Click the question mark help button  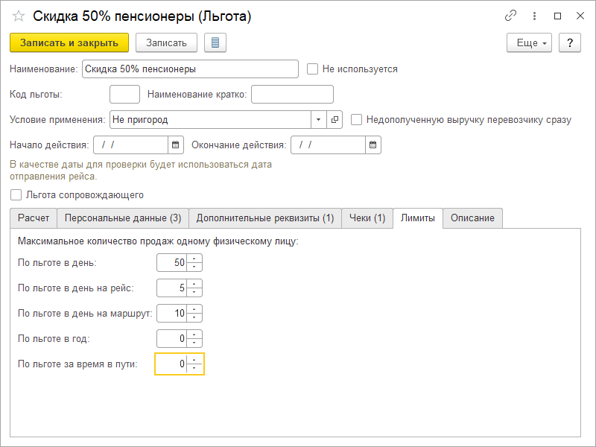569,42
